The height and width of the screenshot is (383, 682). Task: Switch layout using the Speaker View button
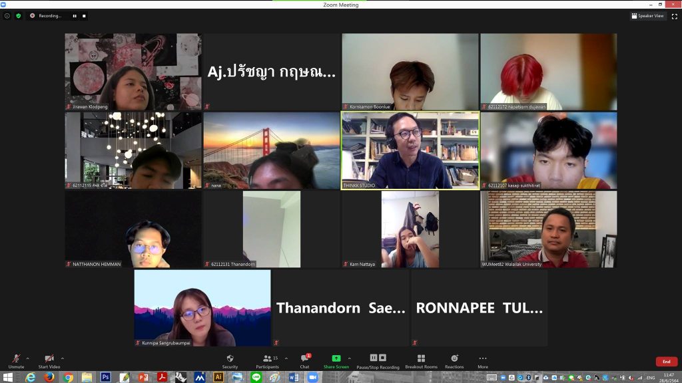pos(648,16)
